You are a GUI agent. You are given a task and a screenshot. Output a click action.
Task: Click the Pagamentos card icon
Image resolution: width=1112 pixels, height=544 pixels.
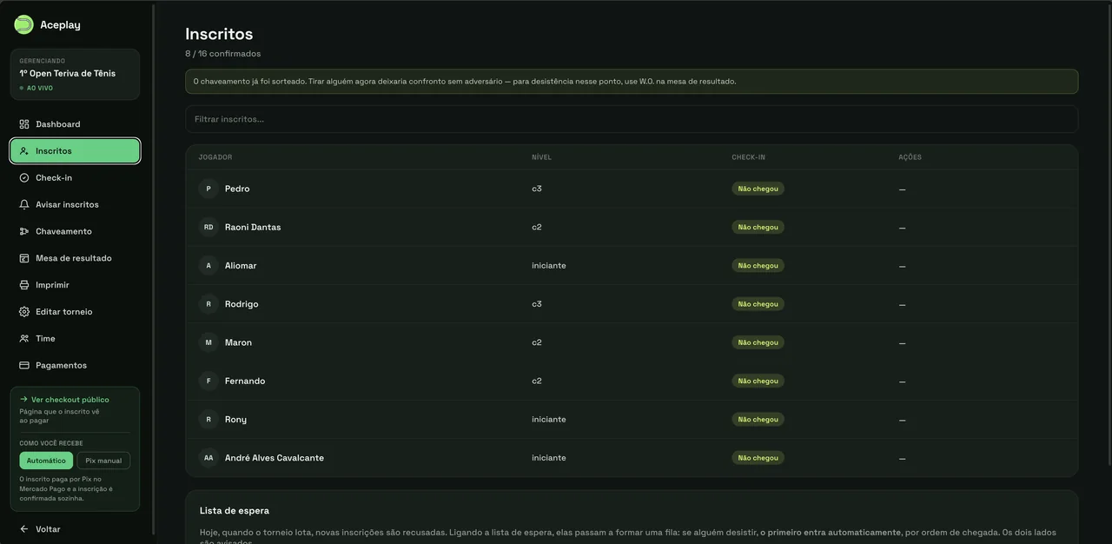[24, 365]
